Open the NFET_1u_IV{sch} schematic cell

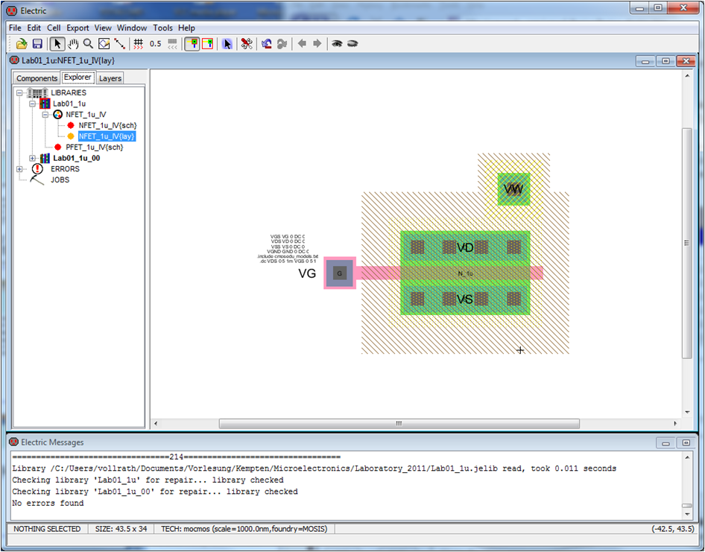click(107, 126)
